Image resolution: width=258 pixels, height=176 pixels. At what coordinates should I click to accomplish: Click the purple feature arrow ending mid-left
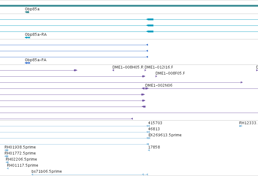point(76,70)
